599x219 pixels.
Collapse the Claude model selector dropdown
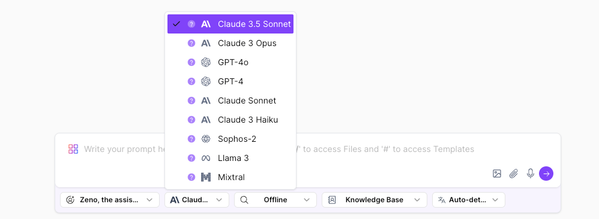click(197, 200)
